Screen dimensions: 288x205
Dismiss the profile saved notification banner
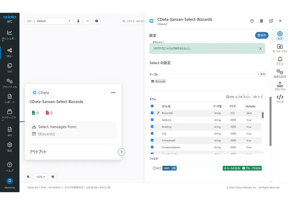(260, 49)
